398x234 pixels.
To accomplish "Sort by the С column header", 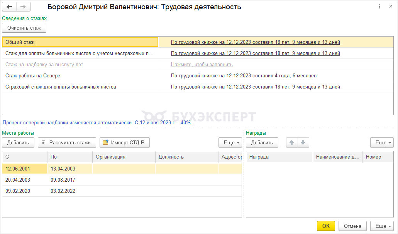I will point(25,157).
